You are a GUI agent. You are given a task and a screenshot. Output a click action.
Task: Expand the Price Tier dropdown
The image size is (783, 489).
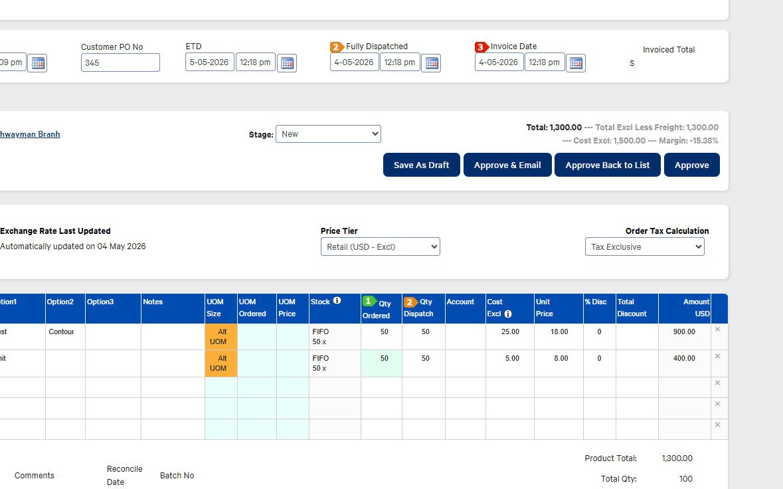(380, 246)
